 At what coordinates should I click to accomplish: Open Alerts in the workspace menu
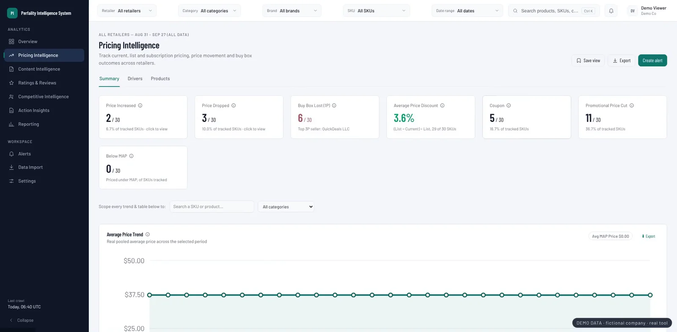coord(44,154)
